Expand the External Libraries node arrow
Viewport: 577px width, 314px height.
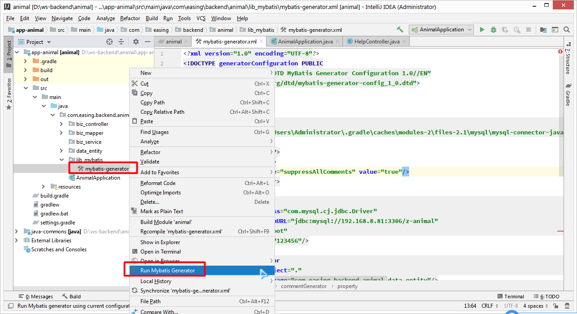point(17,241)
